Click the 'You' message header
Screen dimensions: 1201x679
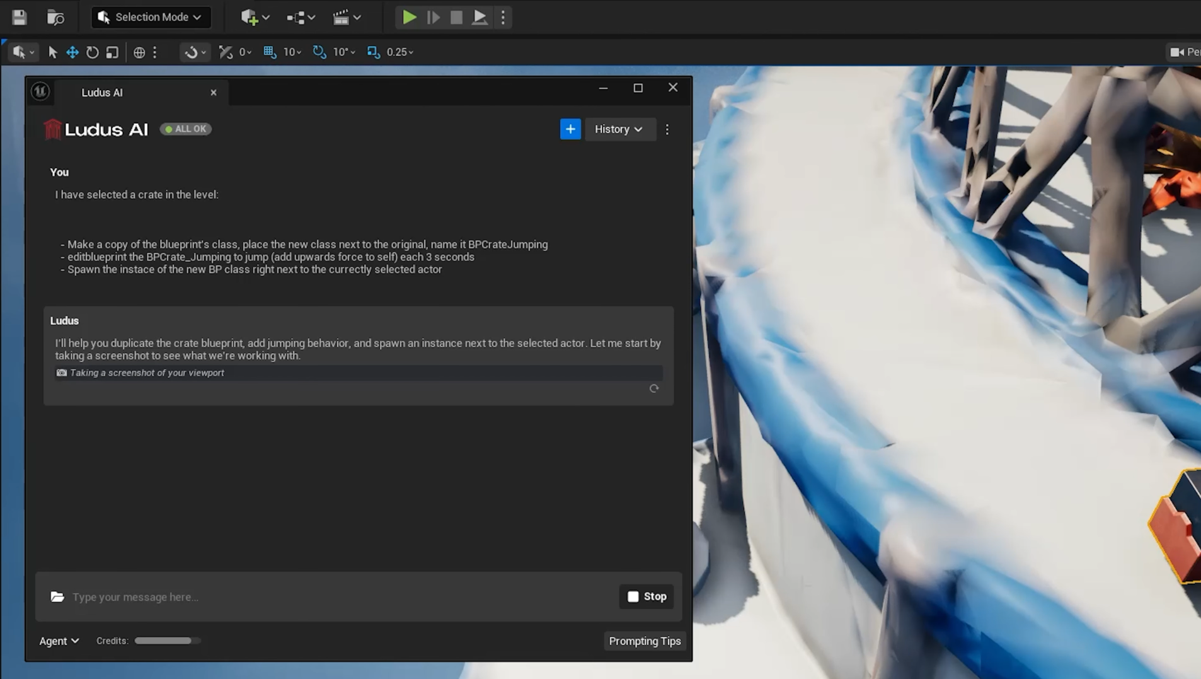click(59, 172)
